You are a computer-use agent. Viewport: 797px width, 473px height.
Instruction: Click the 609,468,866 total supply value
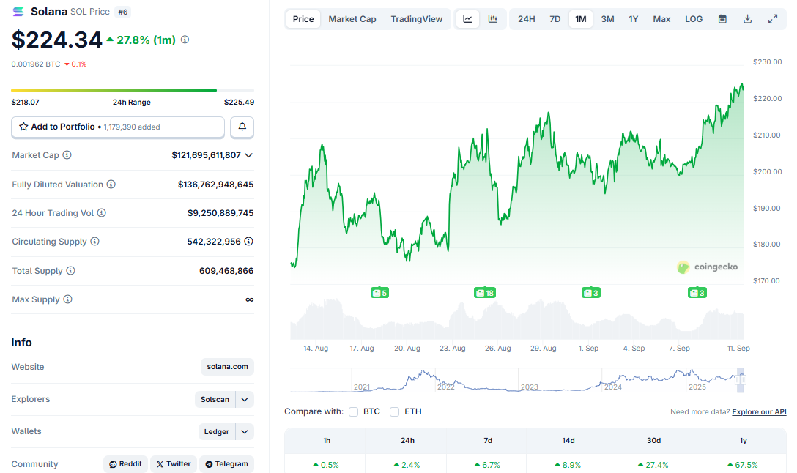tap(226, 271)
